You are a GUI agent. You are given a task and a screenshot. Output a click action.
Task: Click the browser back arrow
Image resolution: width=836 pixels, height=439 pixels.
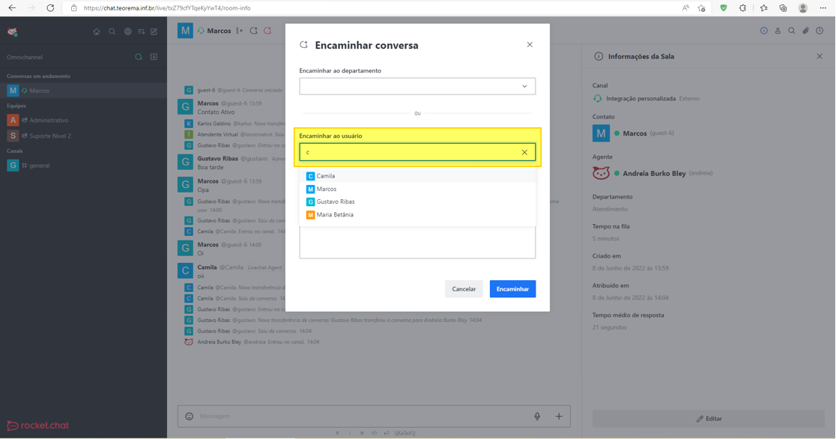click(12, 8)
